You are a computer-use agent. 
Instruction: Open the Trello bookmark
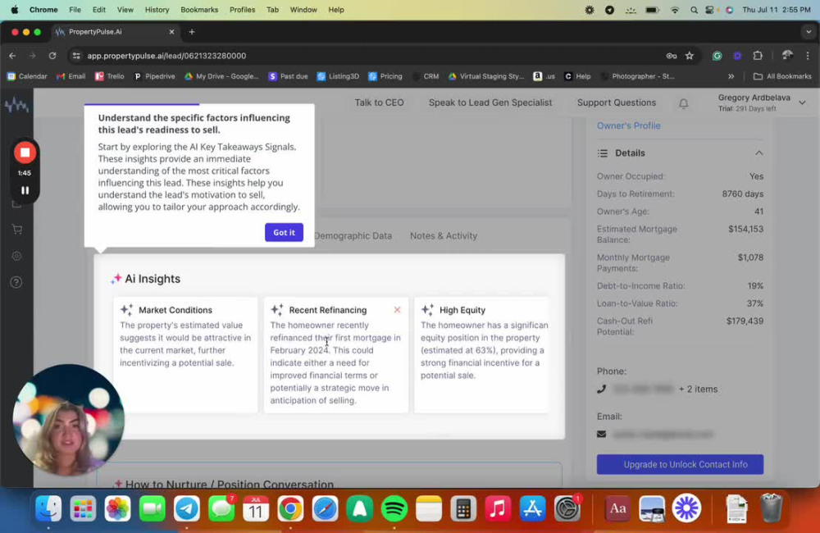coord(110,76)
